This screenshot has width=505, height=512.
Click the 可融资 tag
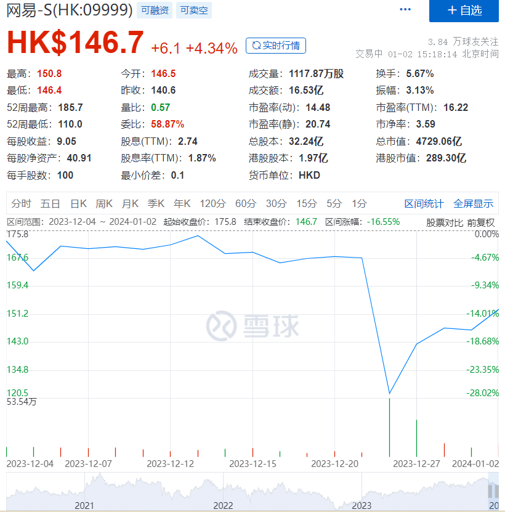click(x=155, y=10)
